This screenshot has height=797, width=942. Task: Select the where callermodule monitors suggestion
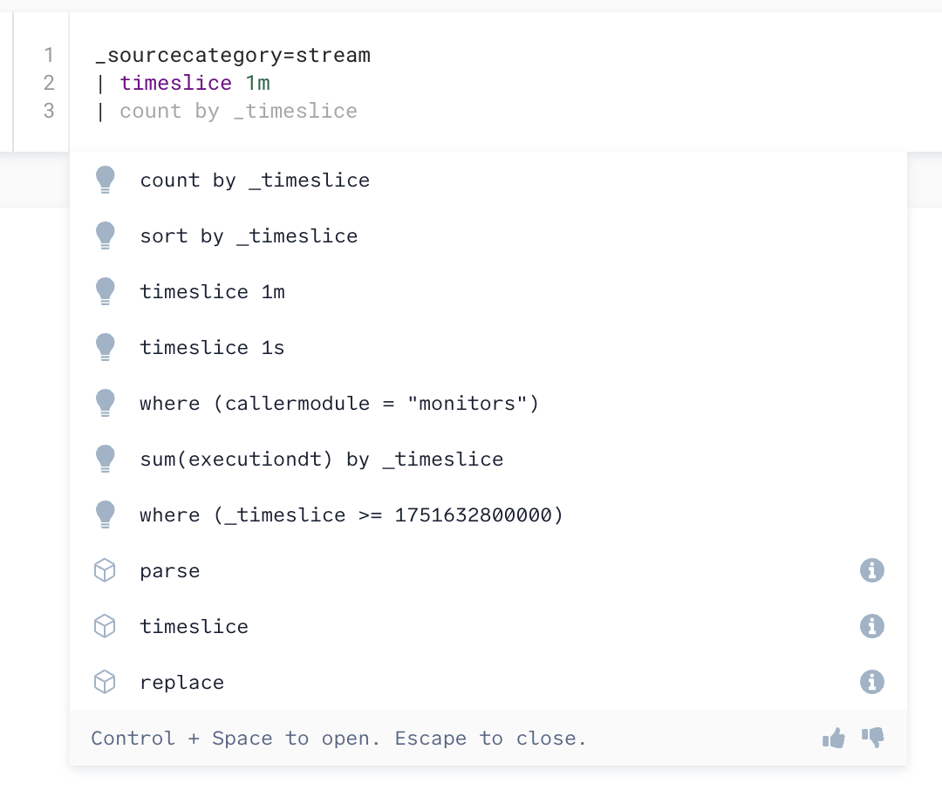tap(339, 403)
